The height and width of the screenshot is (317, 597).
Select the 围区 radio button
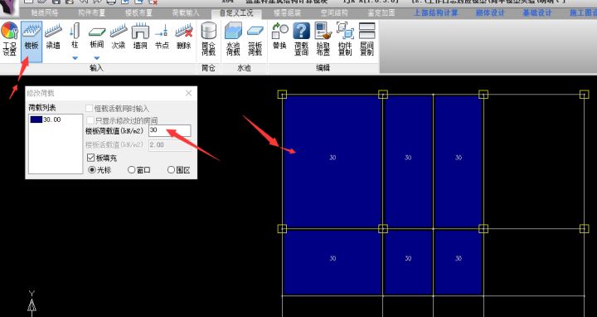(171, 170)
